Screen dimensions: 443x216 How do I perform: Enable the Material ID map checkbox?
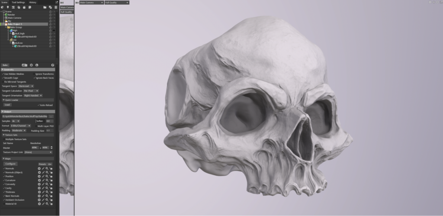pos(4,204)
